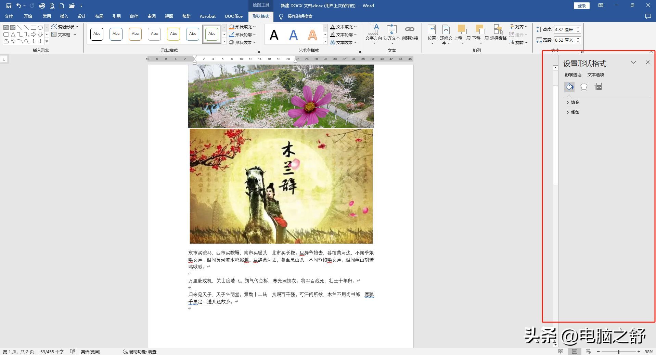
Task: Expand the Fill (填充) section
Action: (x=573, y=103)
